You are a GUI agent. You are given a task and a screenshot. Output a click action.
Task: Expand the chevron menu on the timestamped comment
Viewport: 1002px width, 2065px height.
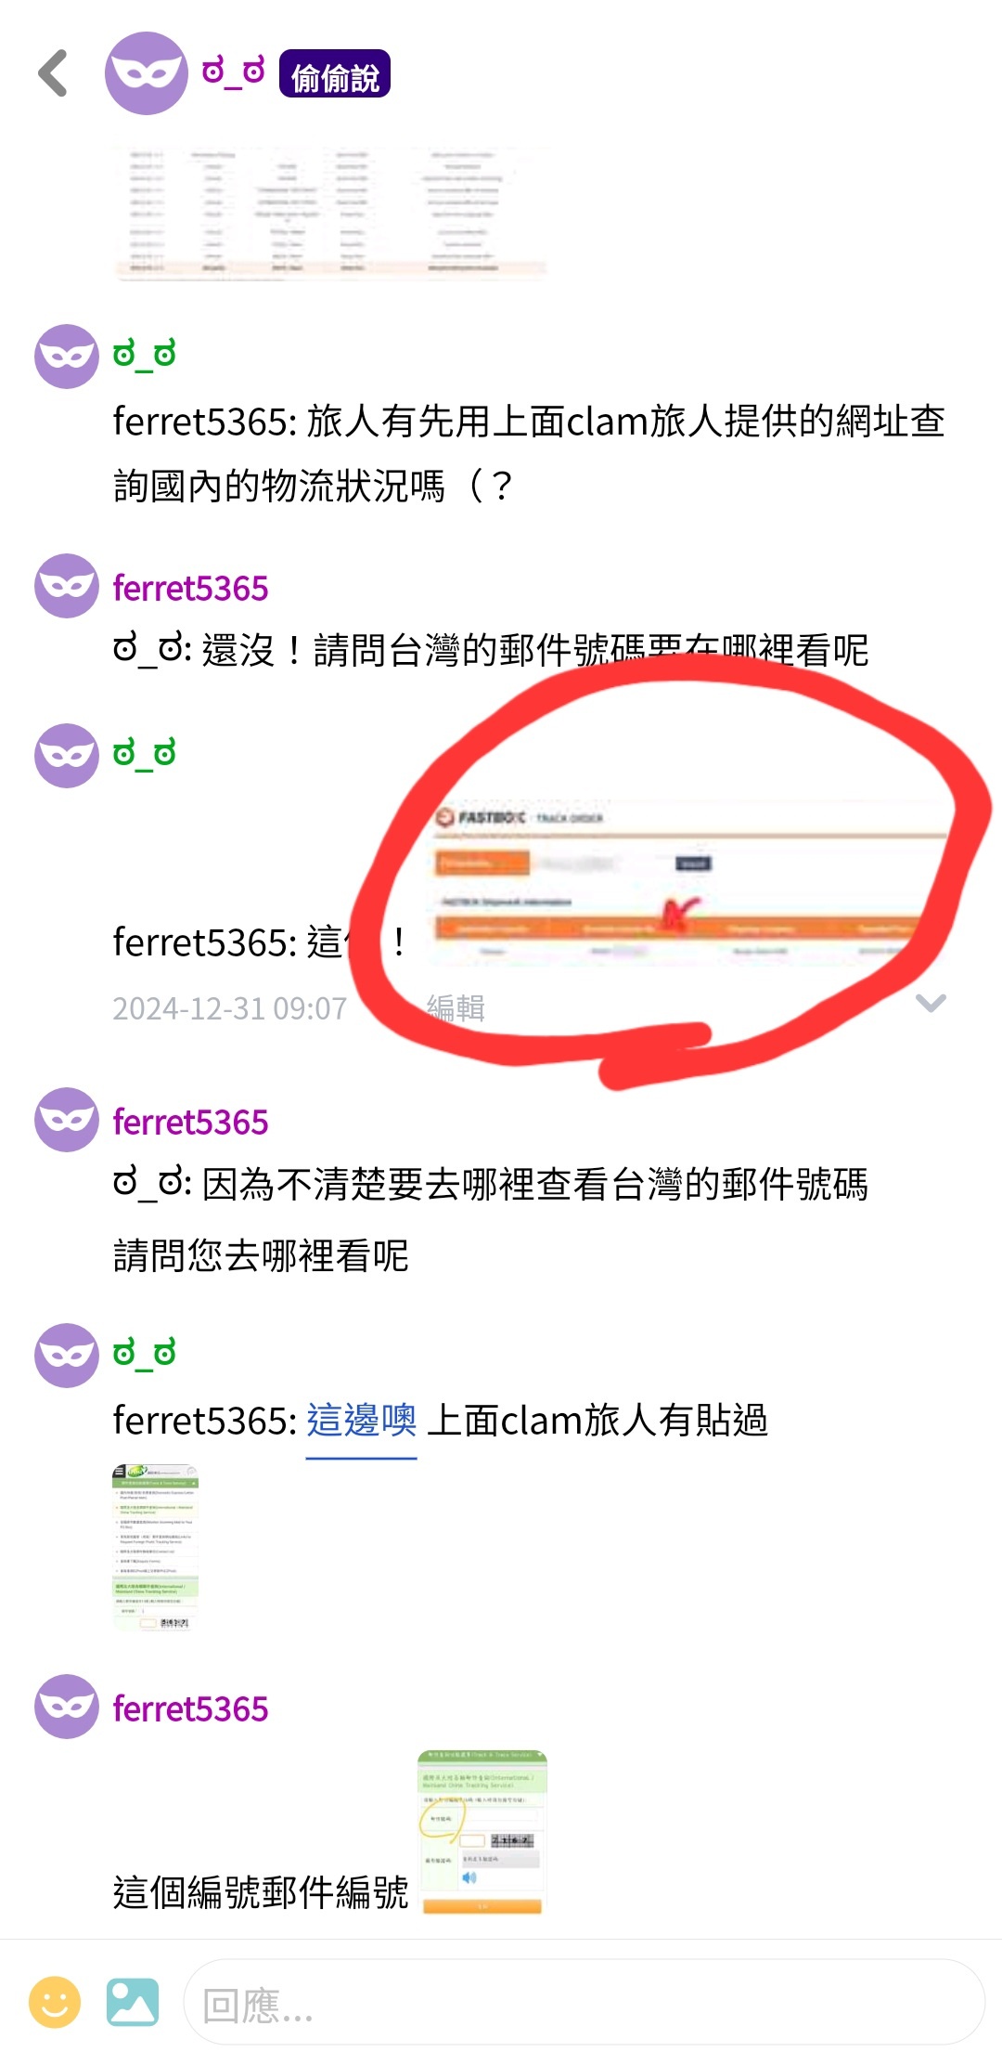pos(931,1003)
